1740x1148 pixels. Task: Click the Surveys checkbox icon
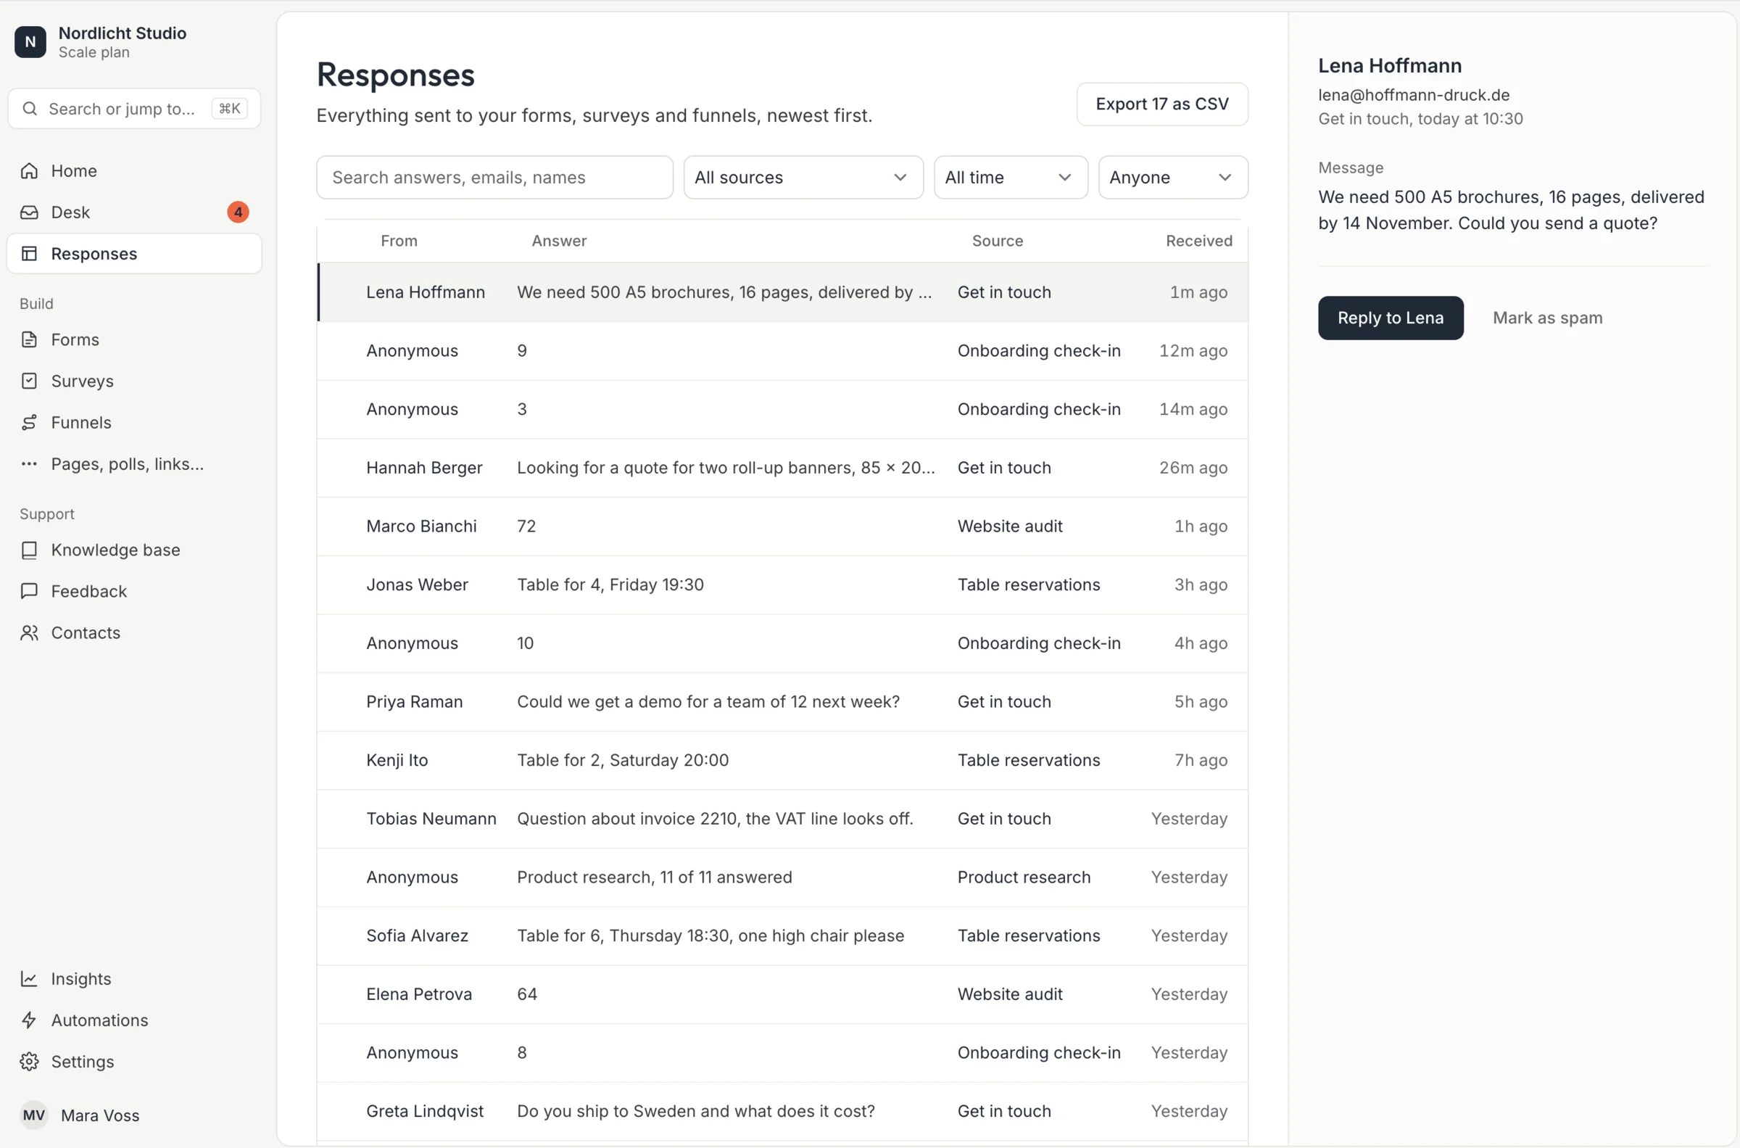tap(29, 381)
